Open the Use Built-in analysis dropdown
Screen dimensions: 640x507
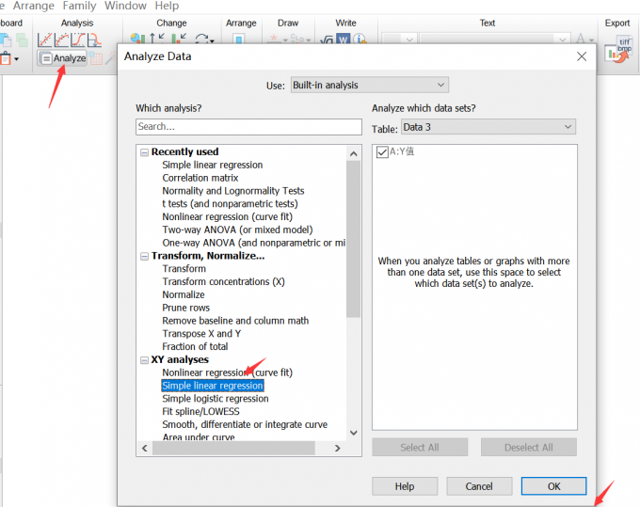coord(369,85)
